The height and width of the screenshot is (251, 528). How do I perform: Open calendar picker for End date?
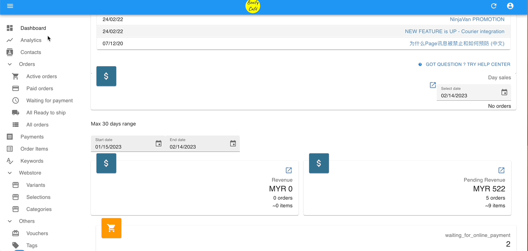[233, 143]
